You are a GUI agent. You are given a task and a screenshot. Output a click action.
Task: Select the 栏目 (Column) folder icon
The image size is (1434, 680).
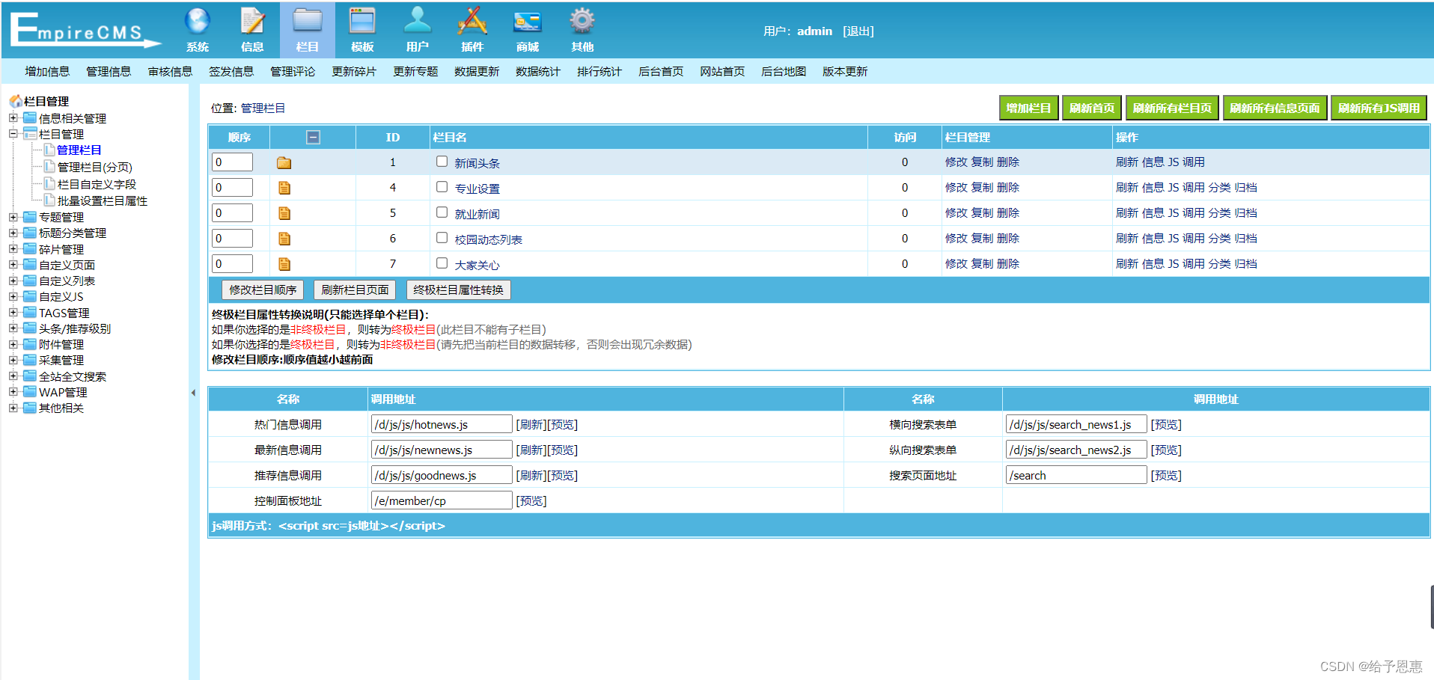[x=308, y=21]
